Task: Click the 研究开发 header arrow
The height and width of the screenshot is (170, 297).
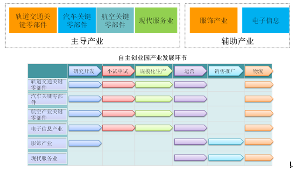Action: point(85,71)
